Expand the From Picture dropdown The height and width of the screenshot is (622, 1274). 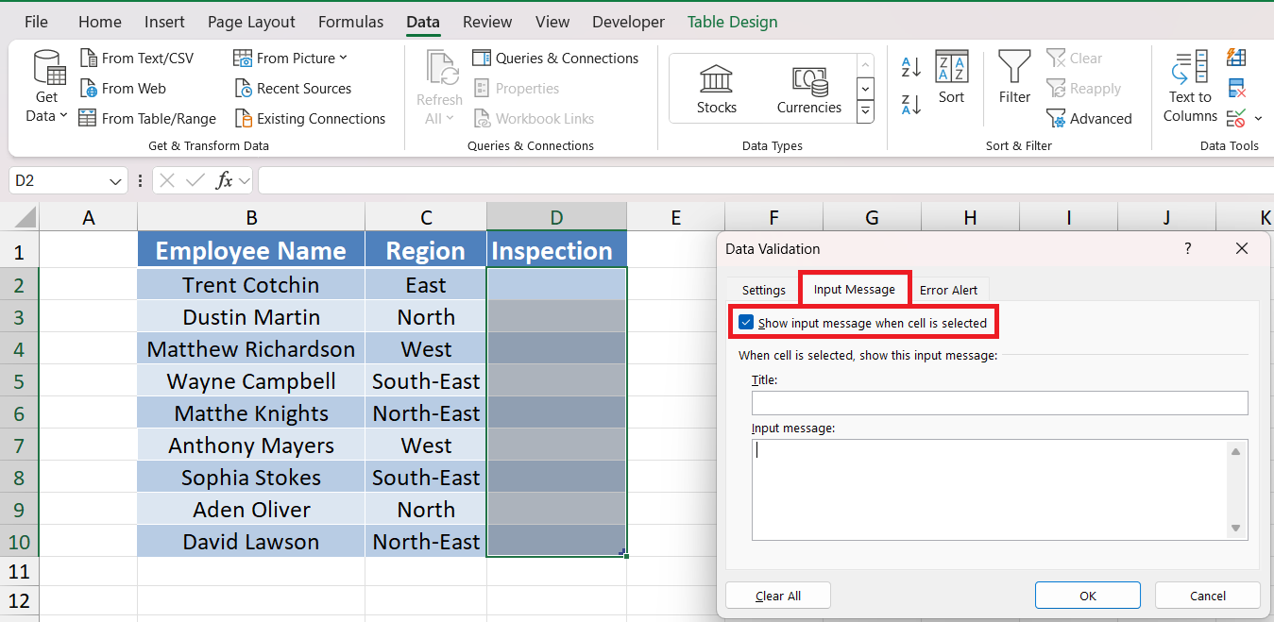click(343, 58)
